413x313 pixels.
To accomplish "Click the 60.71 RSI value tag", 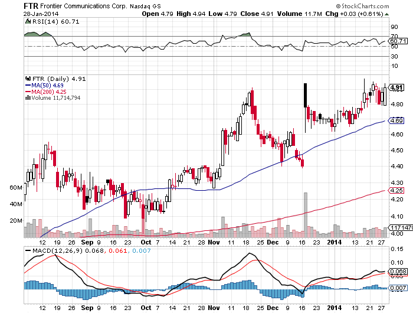I will coord(398,41).
